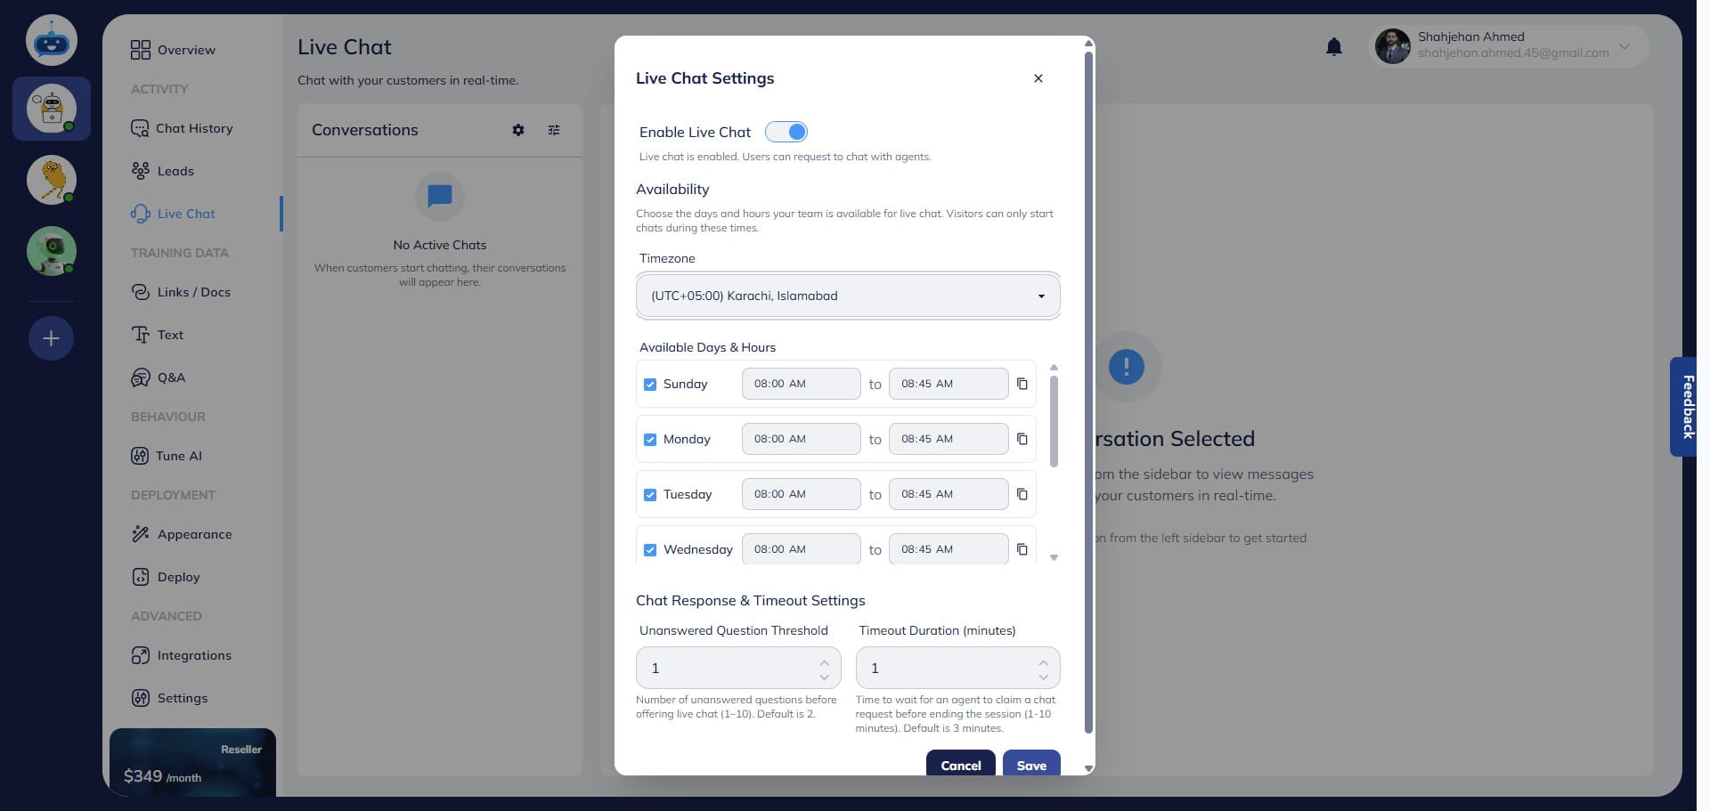Viewport: 1710px width, 811px height.
Task: Save the live chat settings
Action: [x=1030, y=766]
